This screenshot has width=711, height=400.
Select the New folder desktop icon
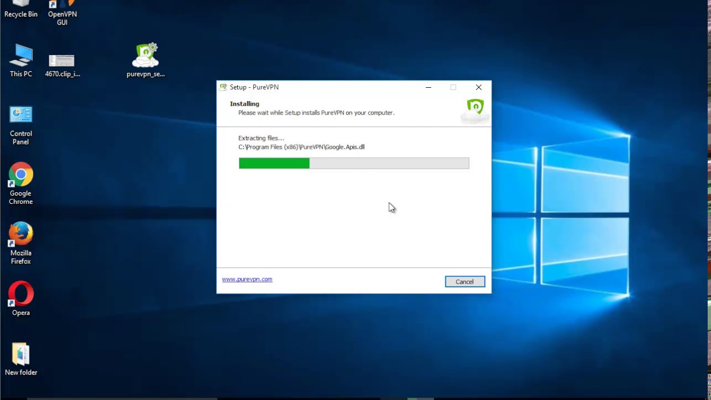coord(21,359)
